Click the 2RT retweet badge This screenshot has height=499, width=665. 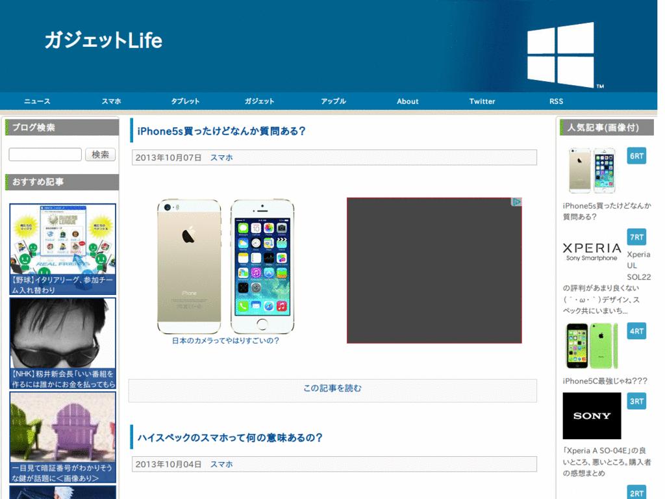click(636, 493)
